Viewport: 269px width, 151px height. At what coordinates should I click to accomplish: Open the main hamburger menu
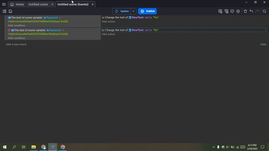[4, 4]
